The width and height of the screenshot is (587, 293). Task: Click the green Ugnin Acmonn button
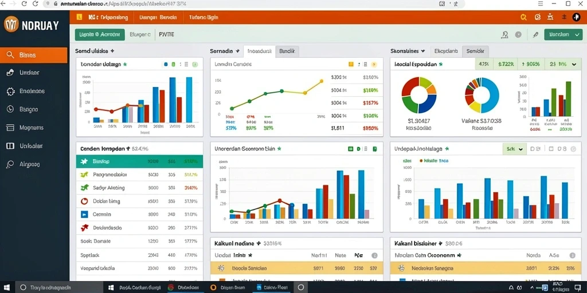[x=100, y=34]
